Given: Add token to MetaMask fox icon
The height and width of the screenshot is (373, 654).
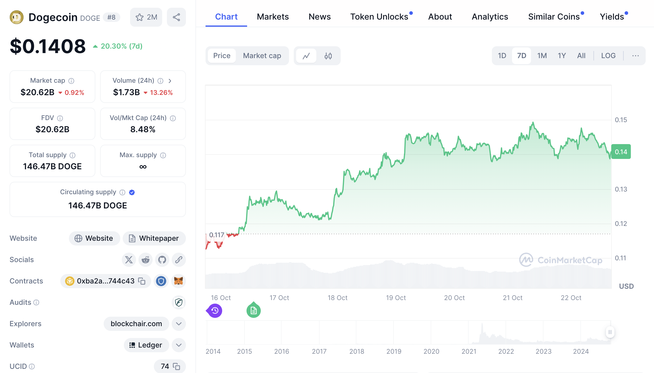Looking at the screenshot, I should tap(178, 281).
